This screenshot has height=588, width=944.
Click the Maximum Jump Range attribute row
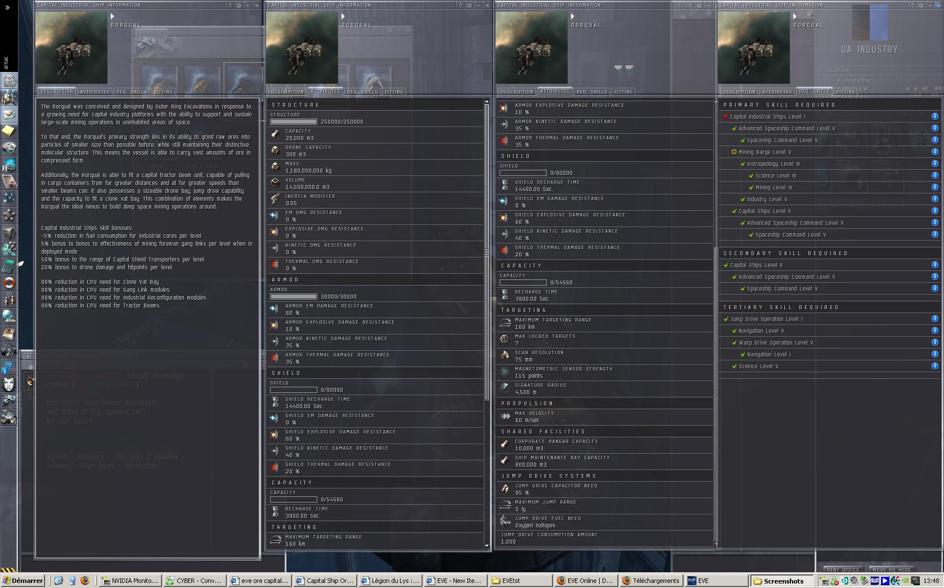[x=605, y=505]
